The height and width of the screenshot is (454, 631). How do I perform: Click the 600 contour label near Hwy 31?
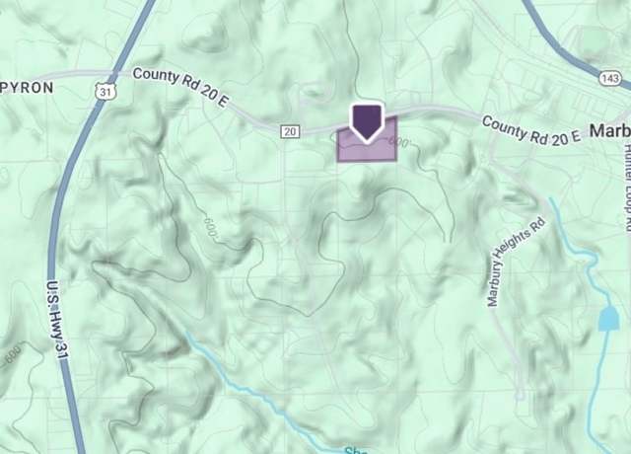(x=13, y=355)
